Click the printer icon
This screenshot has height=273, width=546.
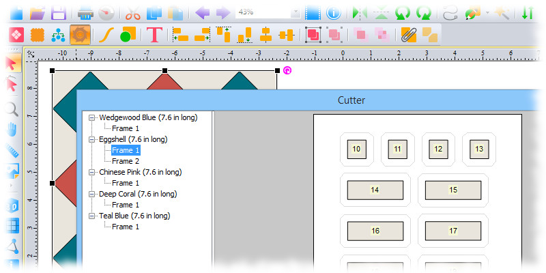85,12
